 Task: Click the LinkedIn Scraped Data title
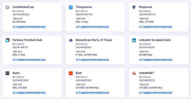[x=155, y=40]
